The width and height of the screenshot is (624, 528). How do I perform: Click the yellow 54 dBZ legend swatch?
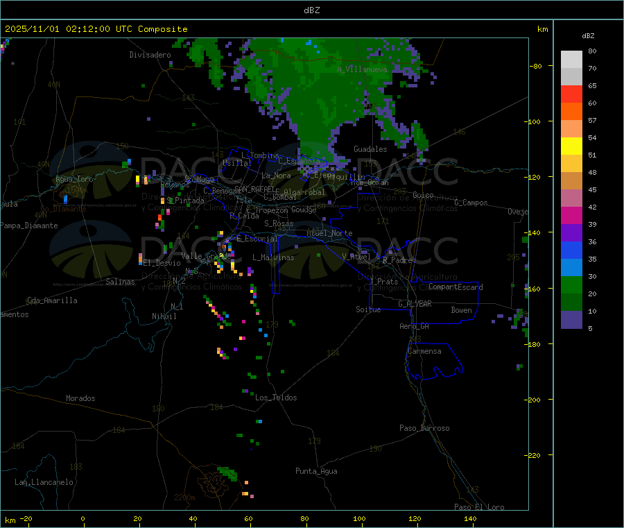(x=571, y=146)
